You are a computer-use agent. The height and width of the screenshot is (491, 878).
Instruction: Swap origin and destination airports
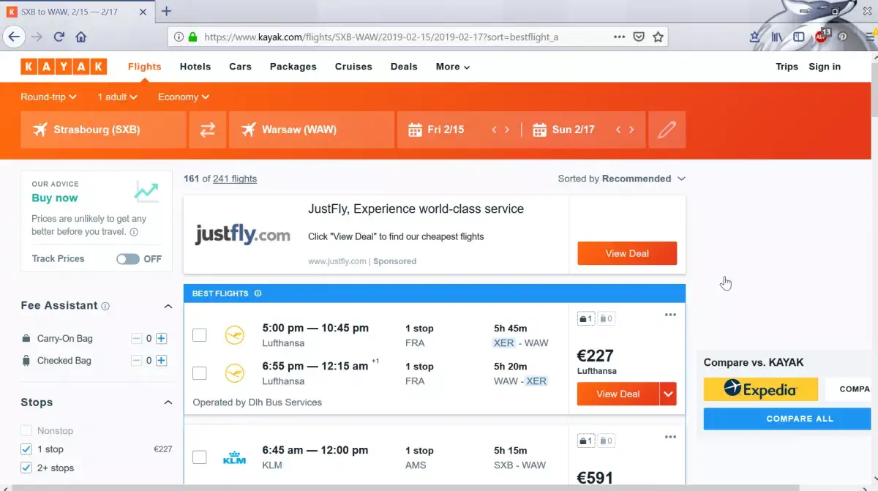pos(208,130)
